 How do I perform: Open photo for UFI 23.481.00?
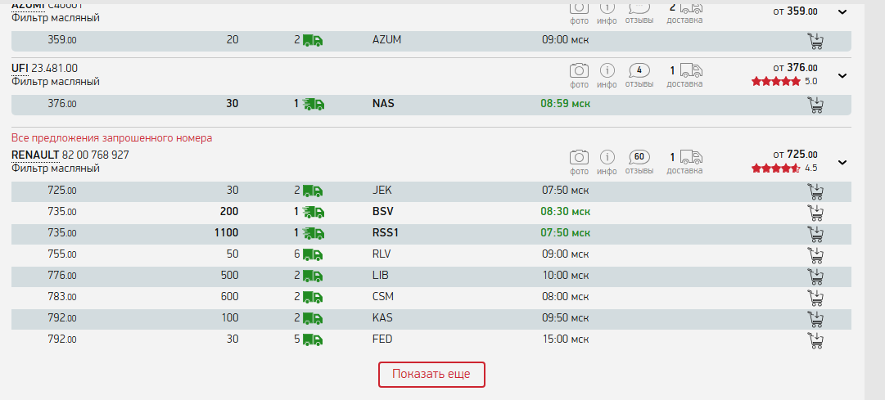579,76
